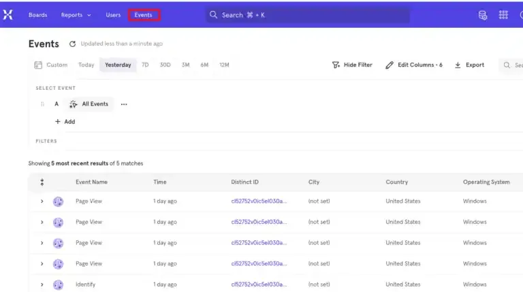
Task: Open the Boards menu
Action: (x=37, y=15)
